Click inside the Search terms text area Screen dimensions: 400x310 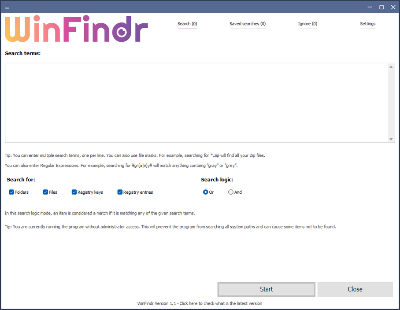click(x=196, y=103)
